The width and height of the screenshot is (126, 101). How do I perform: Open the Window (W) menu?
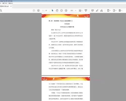pos(5,3)
